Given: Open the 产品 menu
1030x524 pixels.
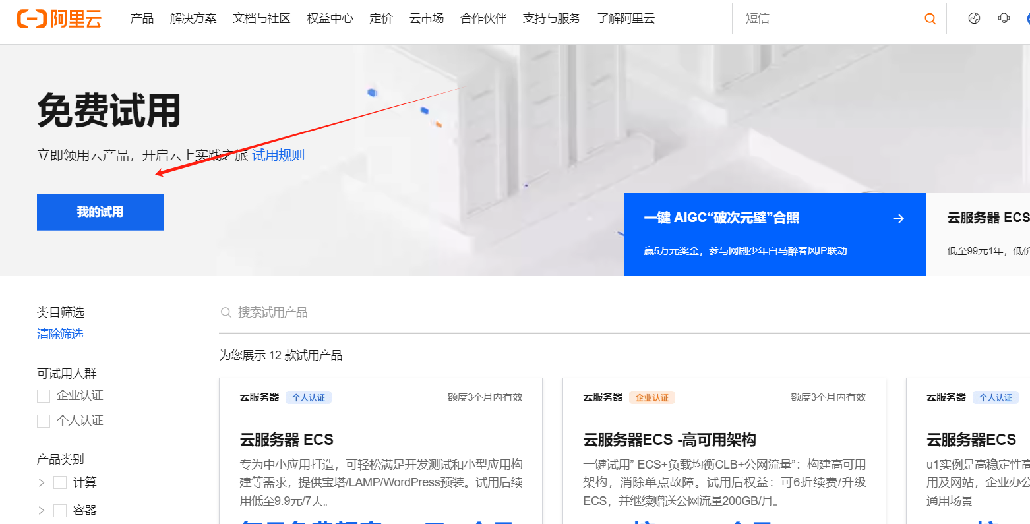Looking at the screenshot, I should (x=142, y=18).
